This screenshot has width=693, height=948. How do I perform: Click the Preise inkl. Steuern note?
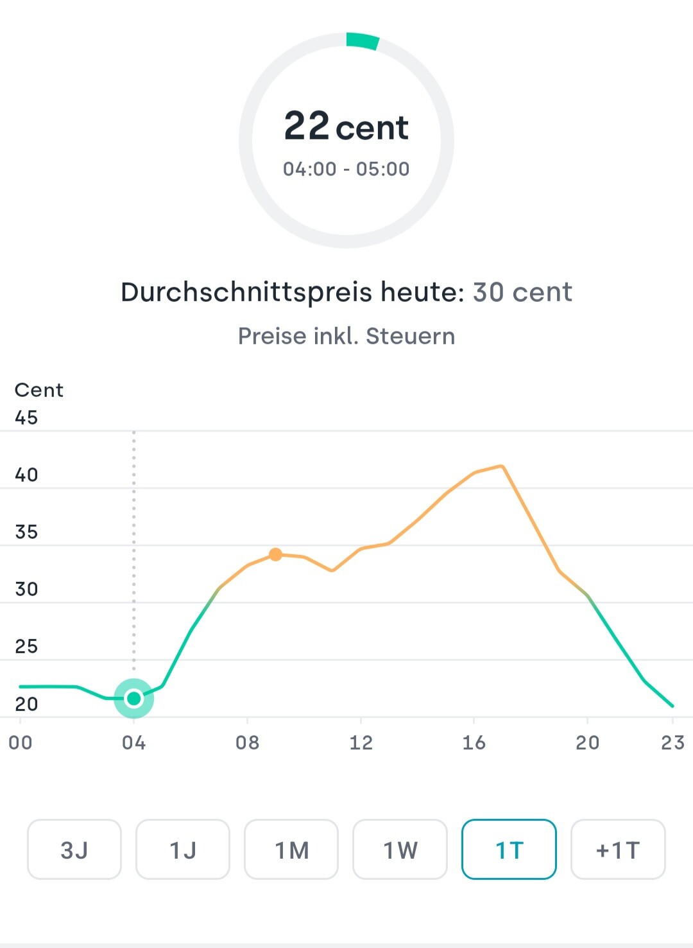[x=346, y=336]
